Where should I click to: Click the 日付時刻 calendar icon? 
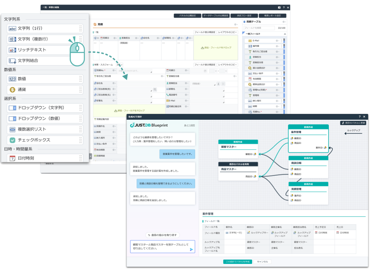[12, 158]
